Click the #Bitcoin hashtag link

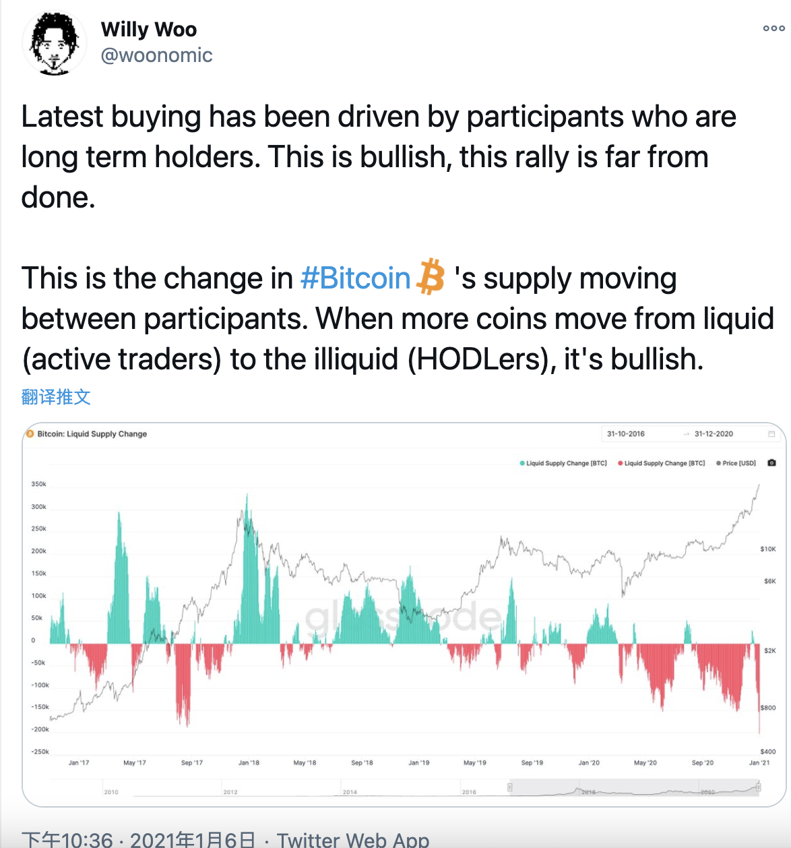[355, 278]
